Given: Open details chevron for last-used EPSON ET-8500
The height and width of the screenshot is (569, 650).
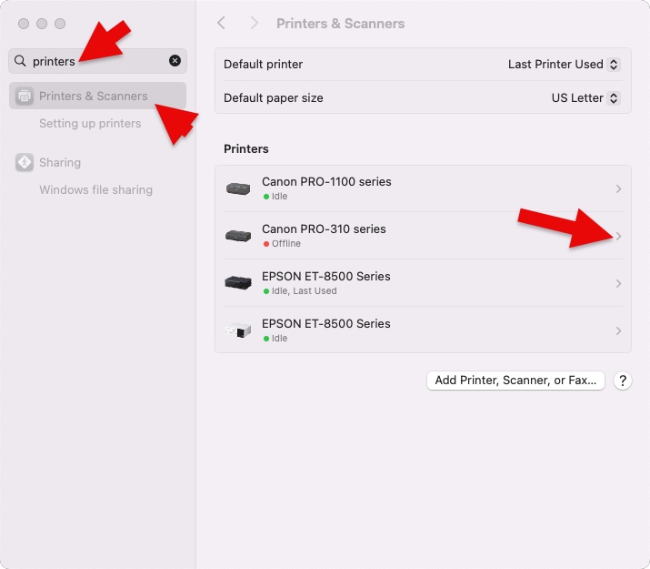Looking at the screenshot, I should 618,283.
